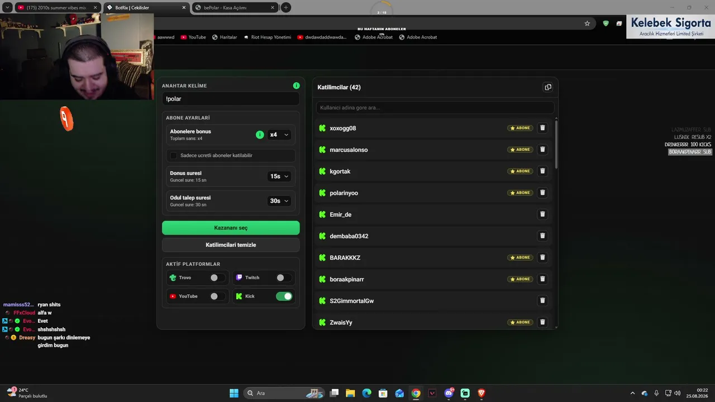Enable the Twitch platform toggle
Screen dimensions: 715x402
point(284,277)
